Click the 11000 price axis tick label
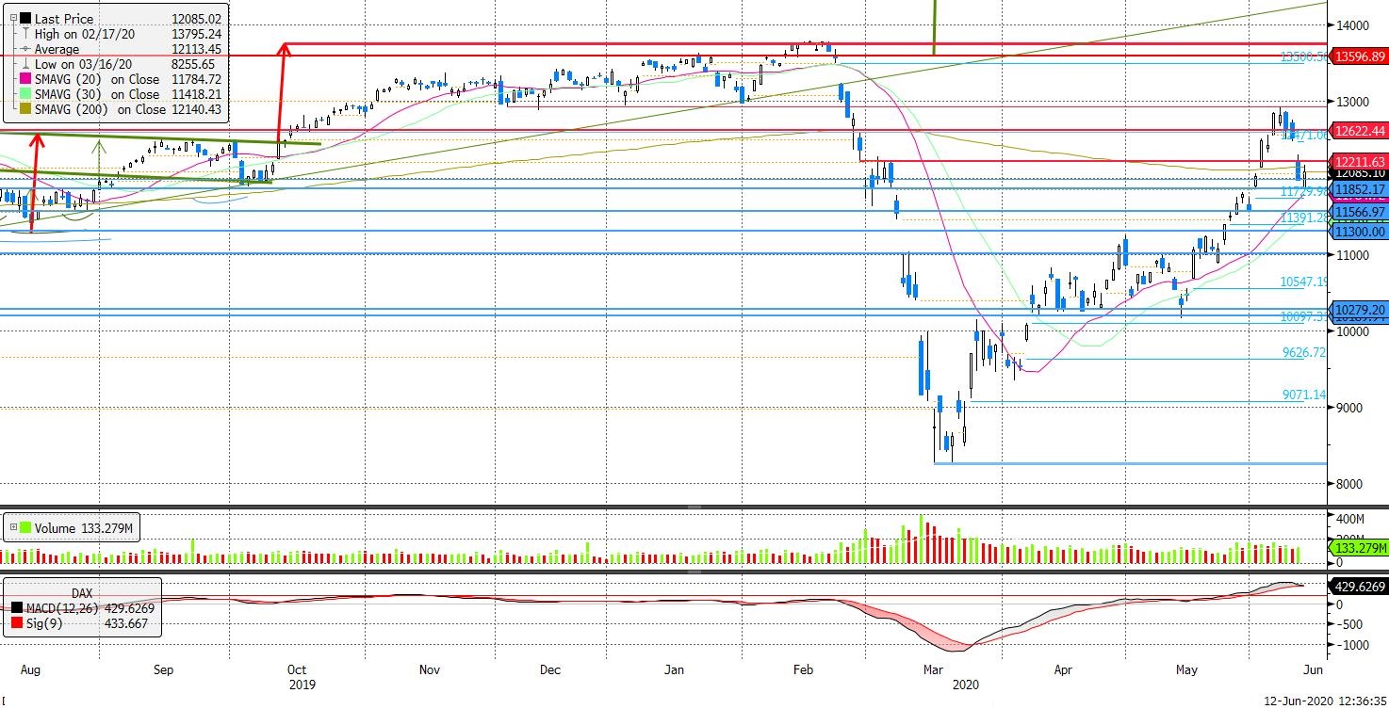 [1352, 255]
